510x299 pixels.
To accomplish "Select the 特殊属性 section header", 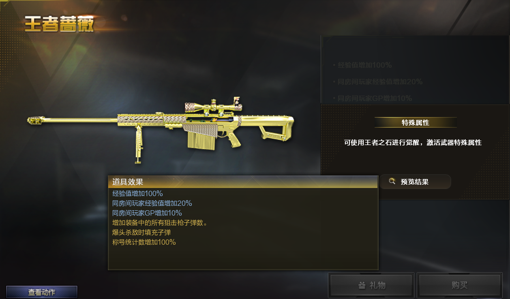I will (416, 122).
